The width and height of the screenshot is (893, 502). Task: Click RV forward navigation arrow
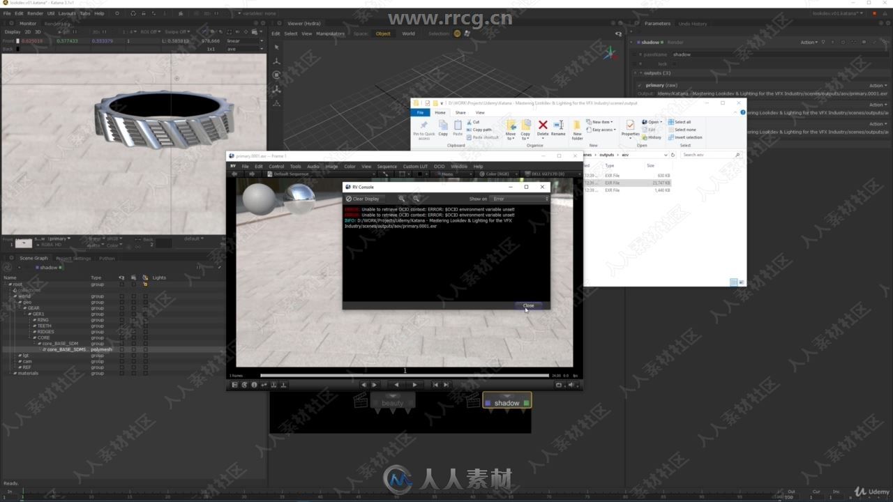pyautogui.click(x=252, y=174)
